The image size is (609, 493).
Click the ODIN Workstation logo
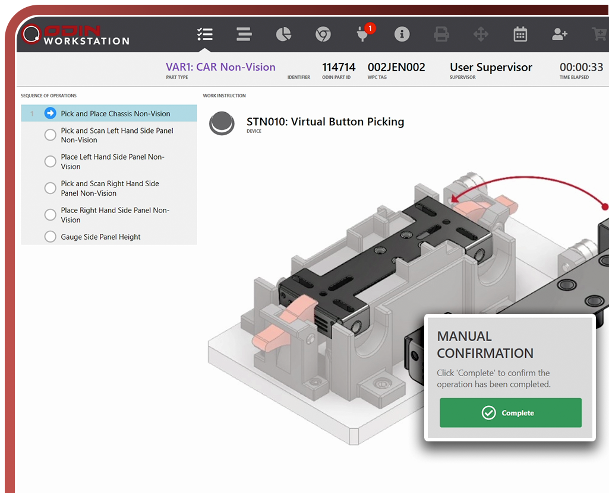(x=75, y=34)
